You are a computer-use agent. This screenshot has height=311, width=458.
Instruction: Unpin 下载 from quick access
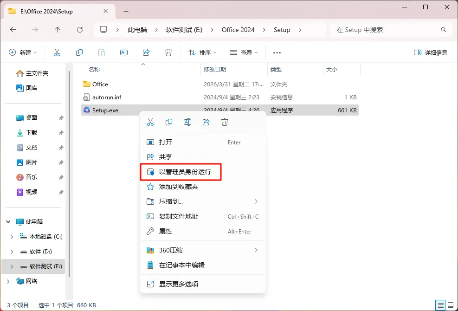61,133
